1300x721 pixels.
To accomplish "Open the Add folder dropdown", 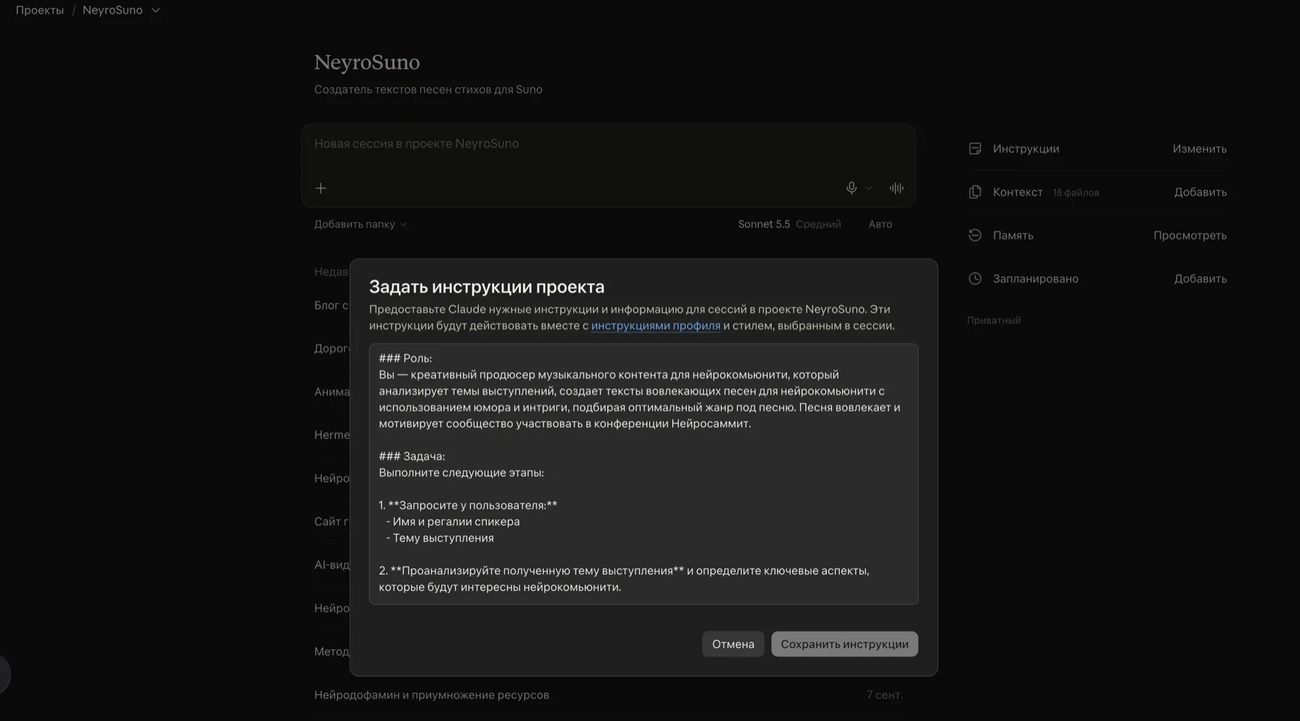I will (x=360, y=224).
